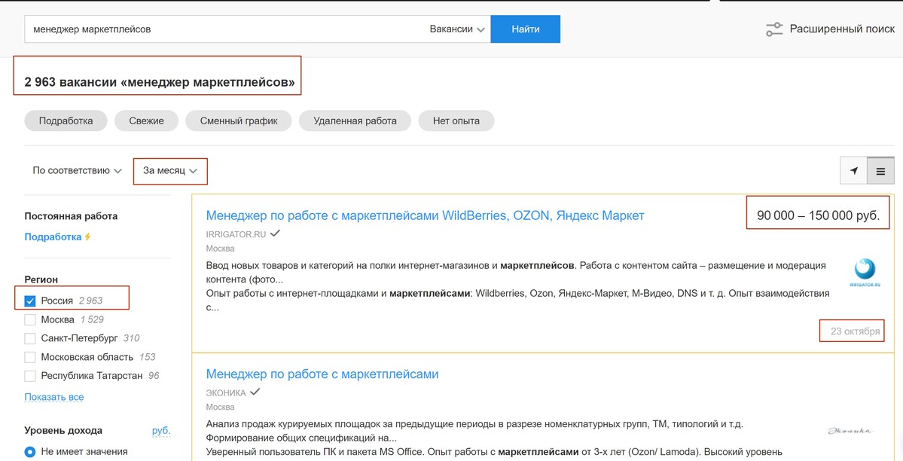
Task: Open the 'По соответствию' sort dropdown
Action: [x=77, y=170]
